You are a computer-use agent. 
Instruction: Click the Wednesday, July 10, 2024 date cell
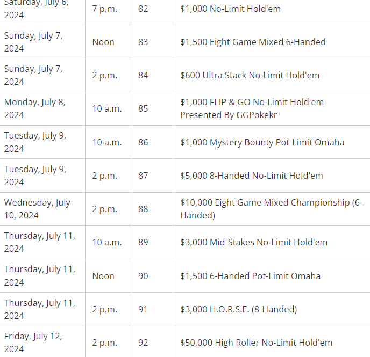click(37, 209)
